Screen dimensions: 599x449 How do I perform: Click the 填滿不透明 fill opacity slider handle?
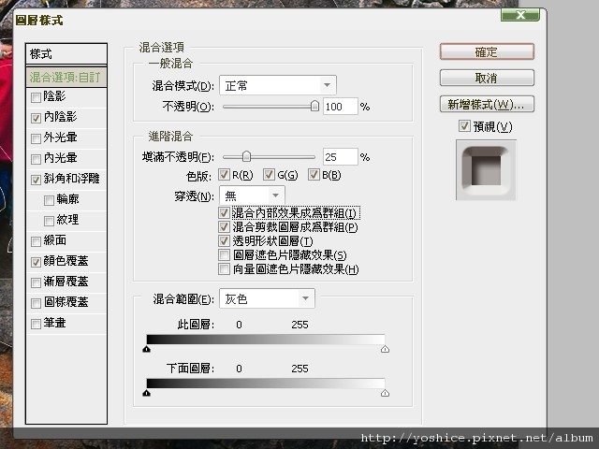246,156
